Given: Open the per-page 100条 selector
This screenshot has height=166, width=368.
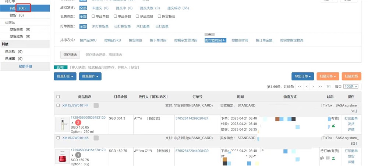Looking at the screenshot, I should coord(351,86).
